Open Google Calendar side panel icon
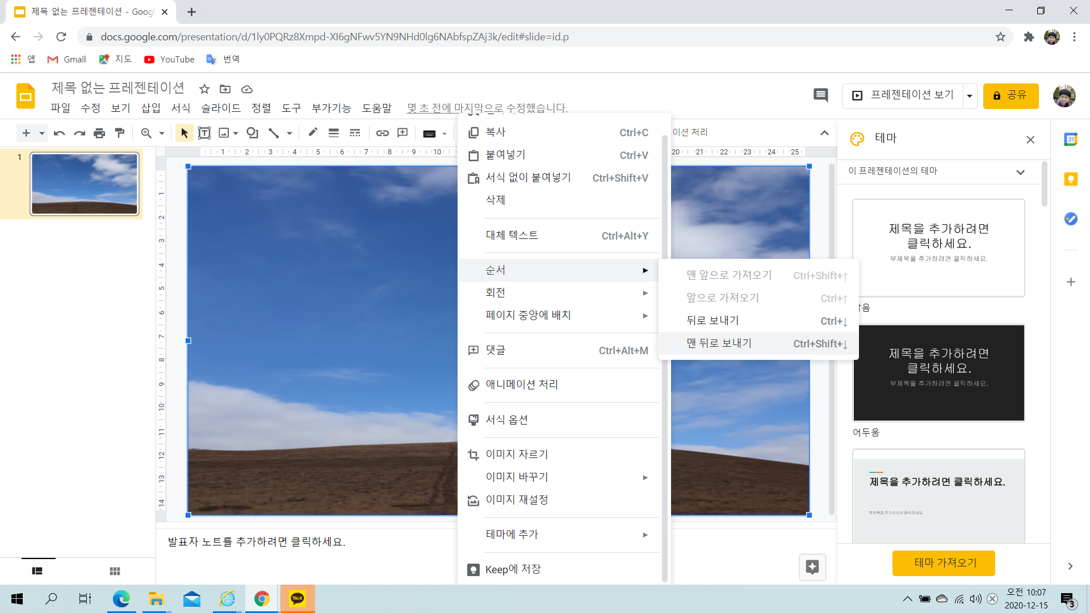This screenshot has width=1090, height=613. pos(1071,140)
